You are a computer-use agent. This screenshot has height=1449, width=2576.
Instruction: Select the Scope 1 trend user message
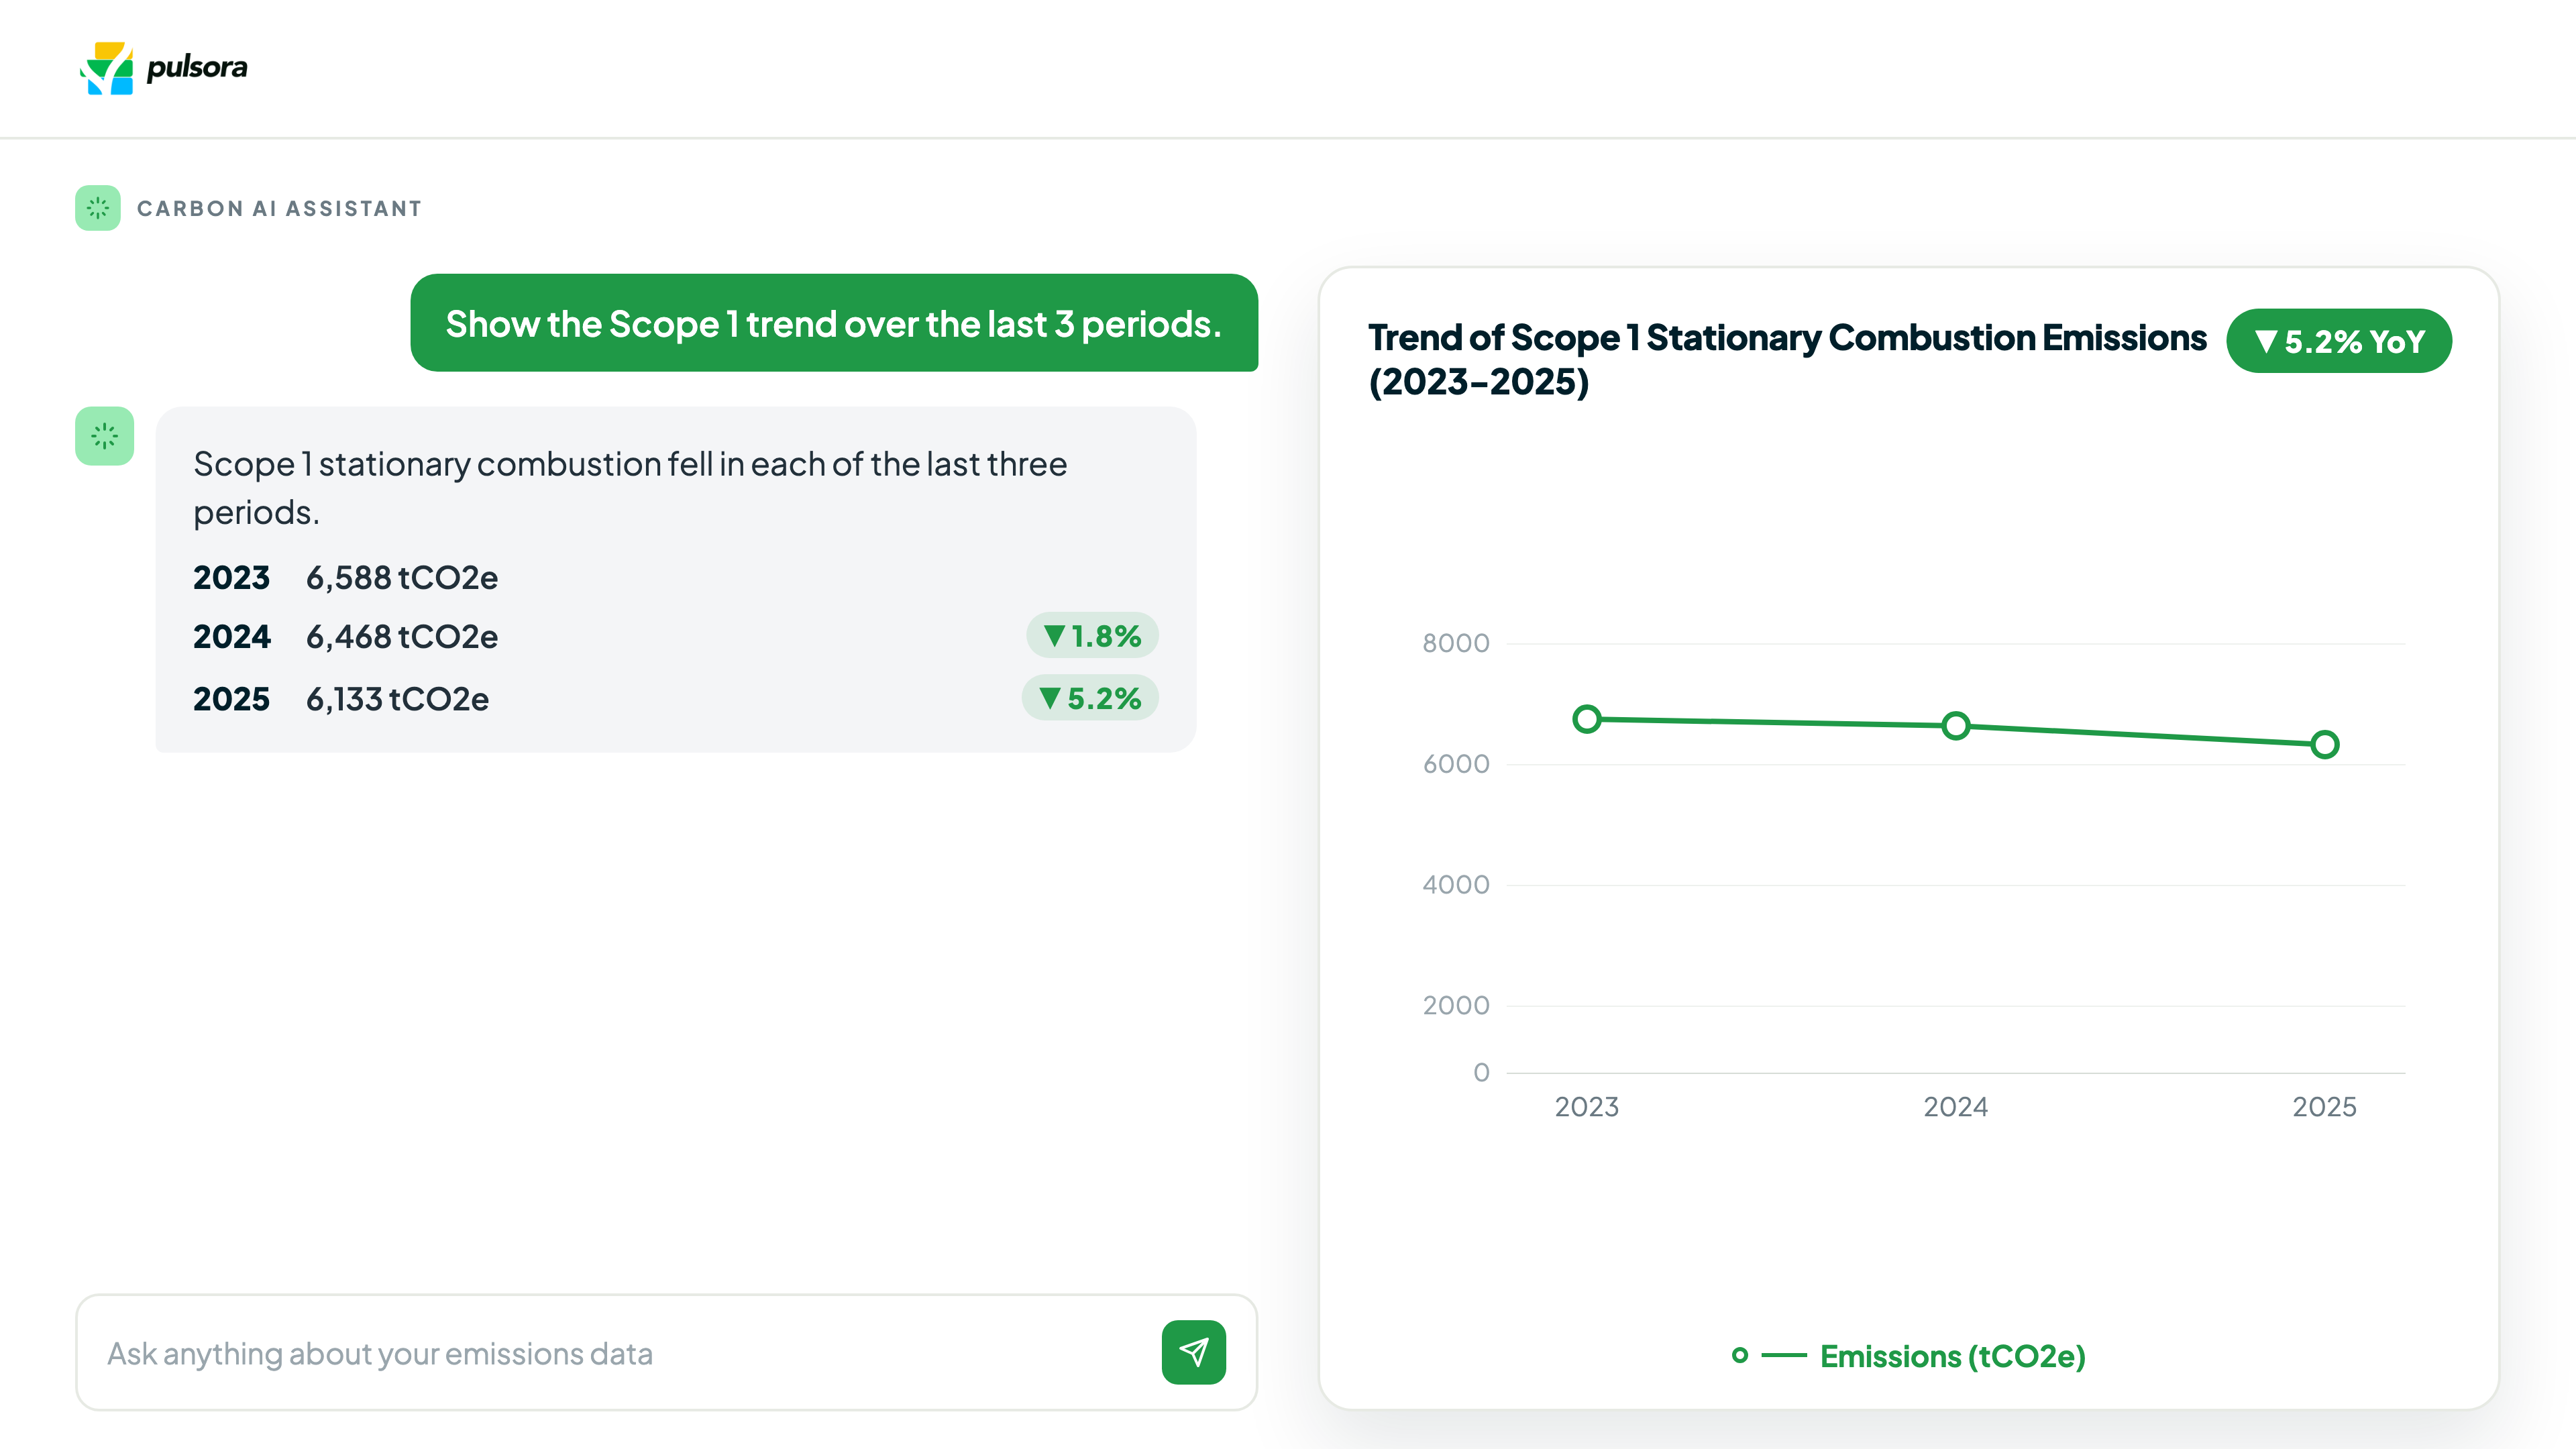[834, 323]
